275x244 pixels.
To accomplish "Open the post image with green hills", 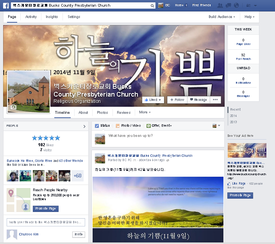I will [x=158, y=210].
